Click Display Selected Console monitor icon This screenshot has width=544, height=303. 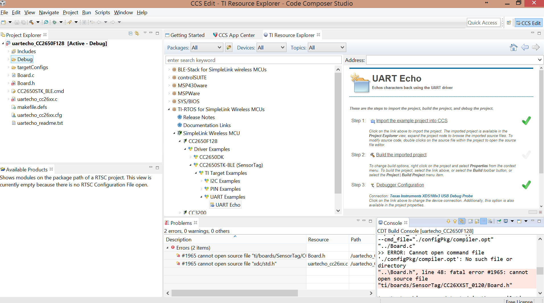[506, 221]
